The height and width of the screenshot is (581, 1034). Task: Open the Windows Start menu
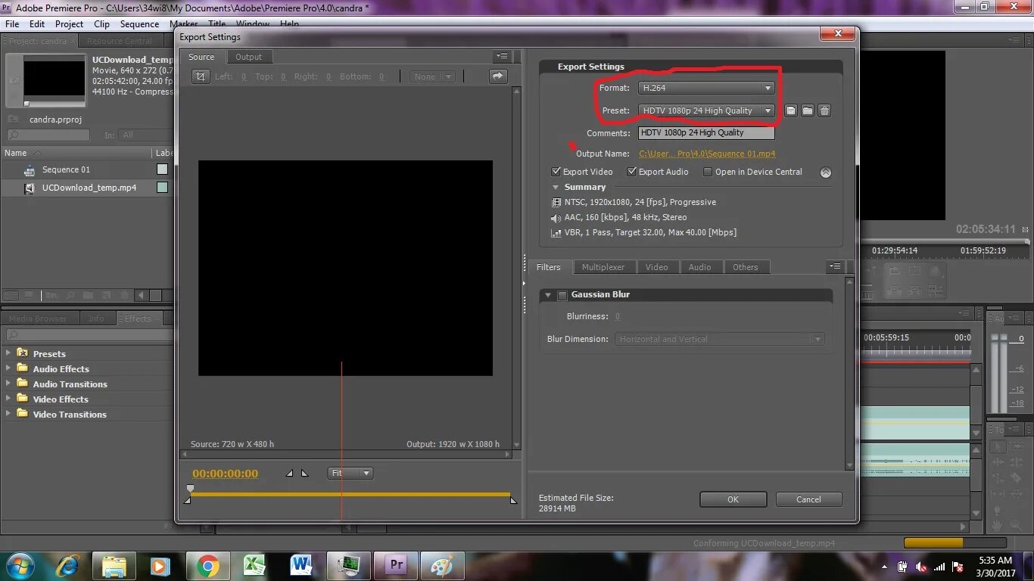pos(20,566)
